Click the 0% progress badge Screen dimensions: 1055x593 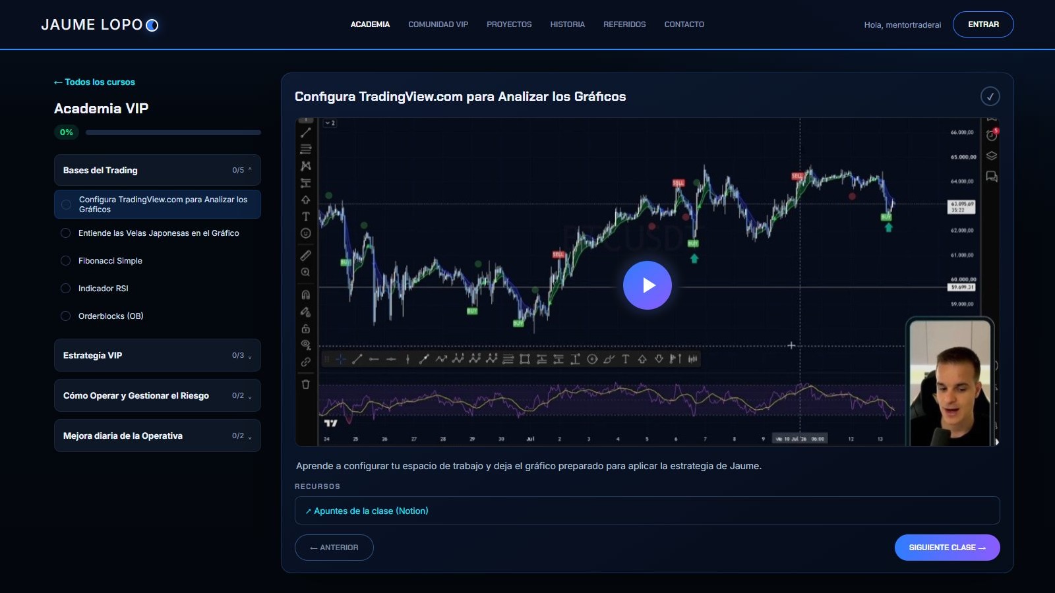tap(67, 132)
